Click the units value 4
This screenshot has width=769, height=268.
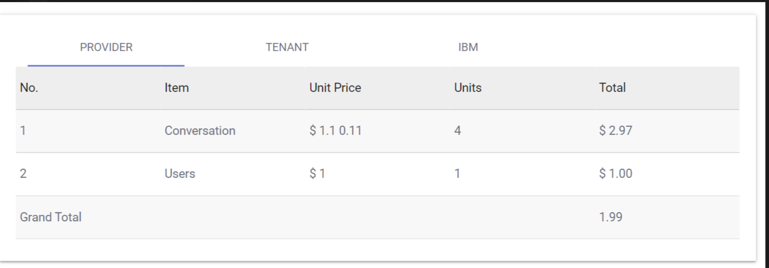coord(457,131)
